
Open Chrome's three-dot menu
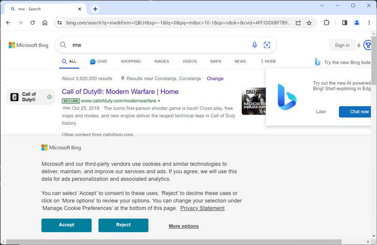point(369,23)
